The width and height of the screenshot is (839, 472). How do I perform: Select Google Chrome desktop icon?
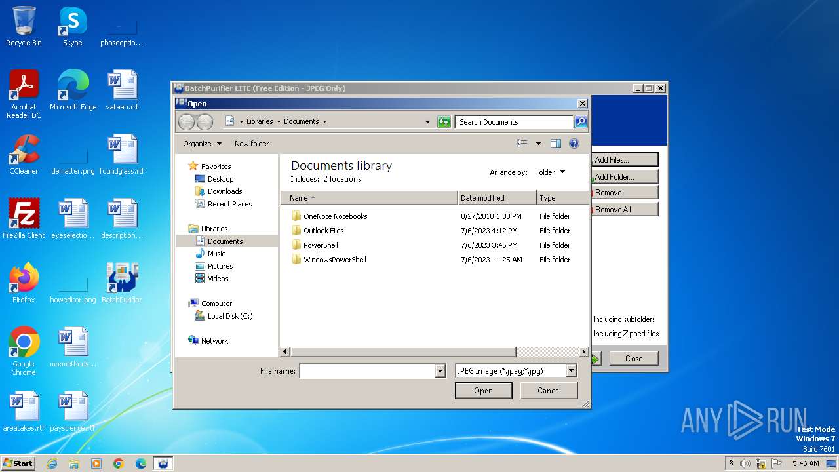click(24, 351)
